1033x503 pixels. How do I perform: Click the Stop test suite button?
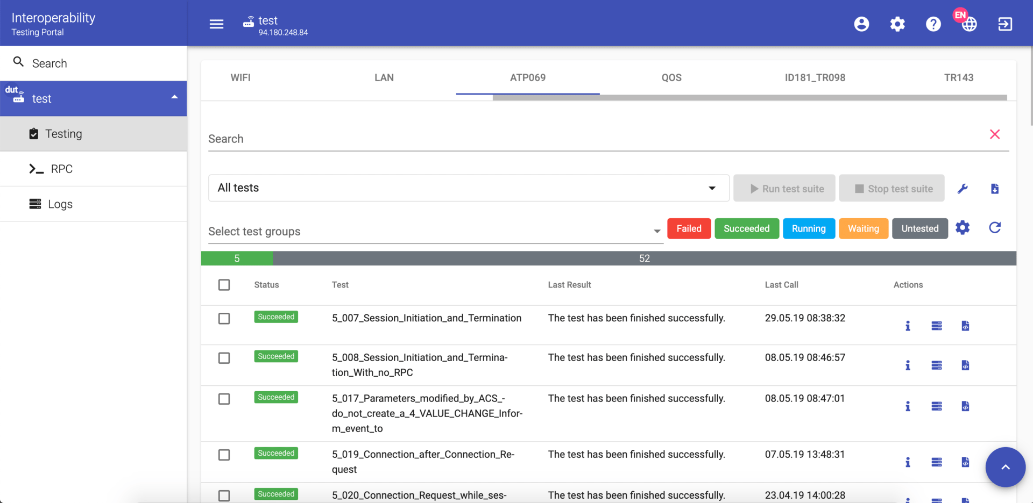[x=892, y=188]
